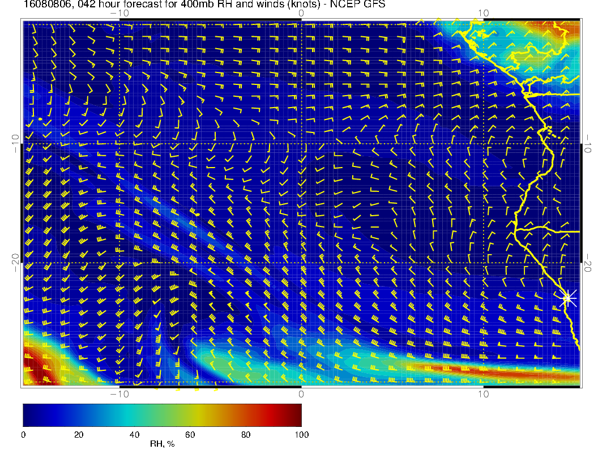This screenshot has height=462, width=598.
Task: Click the colorbar tick label 20
Action: point(79,434)
